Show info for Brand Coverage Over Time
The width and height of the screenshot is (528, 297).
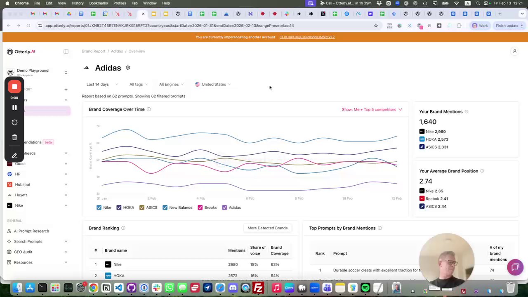pos(149,109)
